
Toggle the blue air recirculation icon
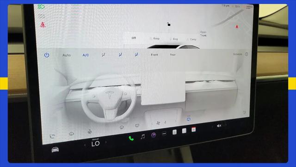tap(188, 119)
